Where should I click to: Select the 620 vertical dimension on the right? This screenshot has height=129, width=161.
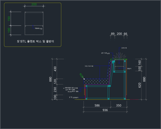pos(139,85)
